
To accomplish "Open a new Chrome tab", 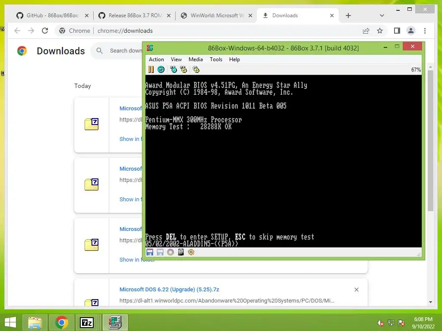I will tap(348, 16).
